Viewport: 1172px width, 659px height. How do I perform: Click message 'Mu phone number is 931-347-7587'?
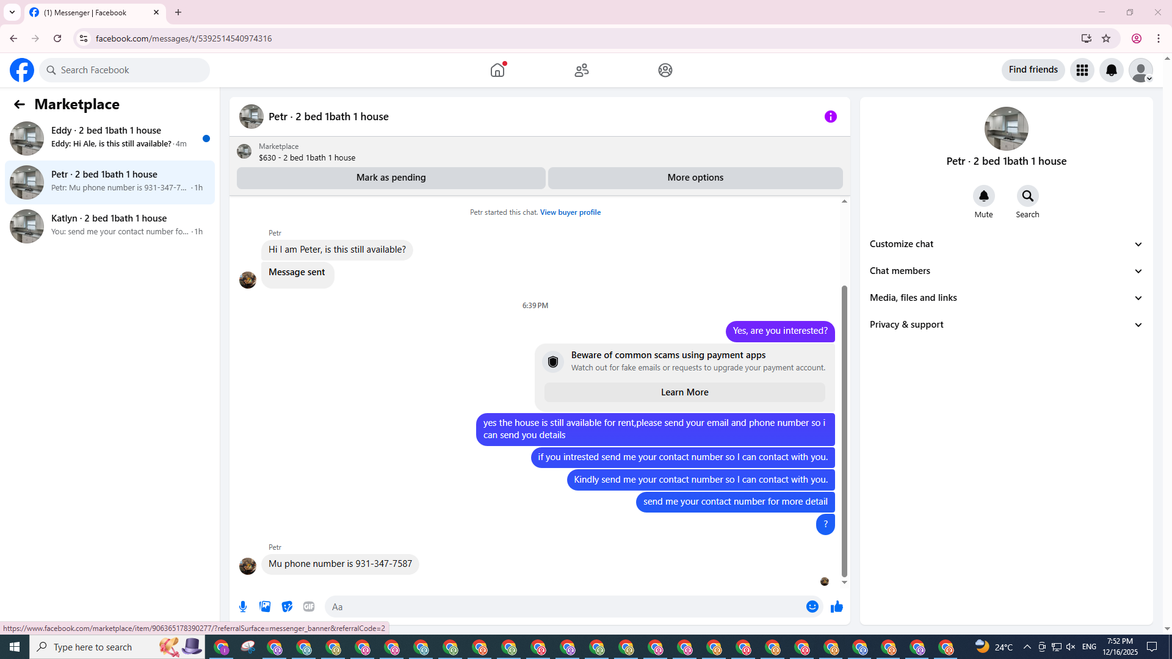point(340,564)
